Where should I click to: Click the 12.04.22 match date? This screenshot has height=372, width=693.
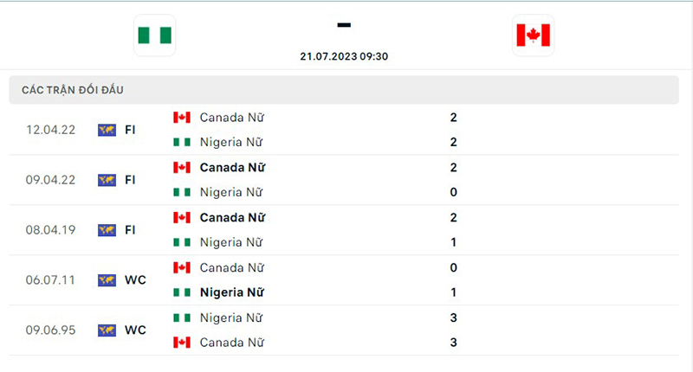coord(50,130)
